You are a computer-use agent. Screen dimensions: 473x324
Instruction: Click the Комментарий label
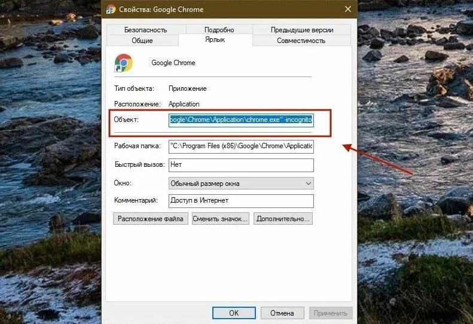point(136,200)
